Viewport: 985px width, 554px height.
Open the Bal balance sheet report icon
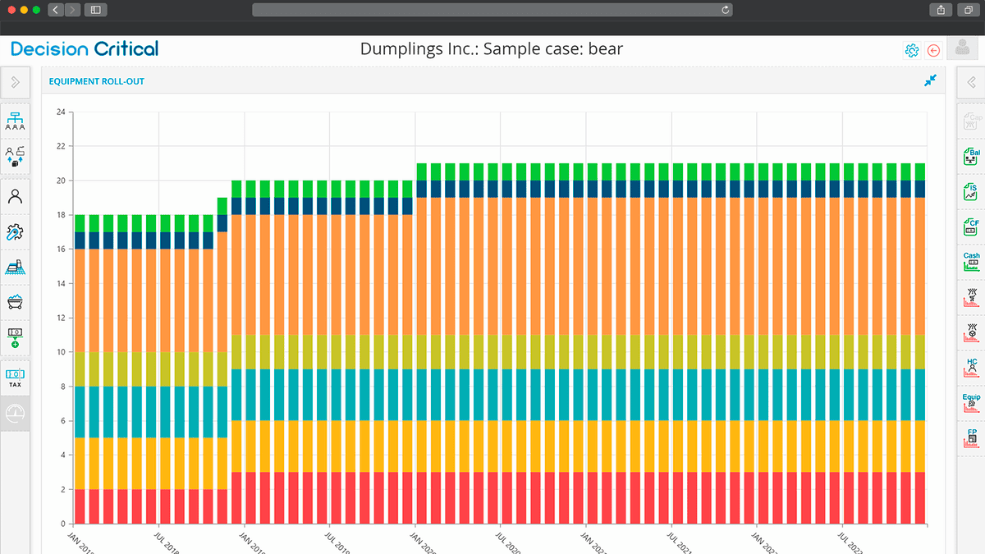tap(972, 156)
